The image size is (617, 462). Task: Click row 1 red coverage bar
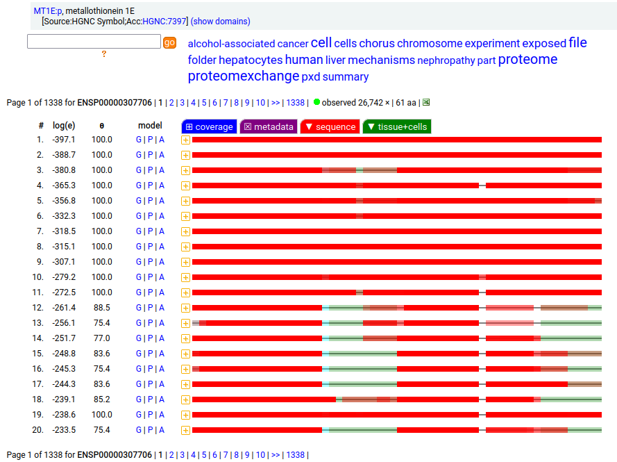point(397,140)
